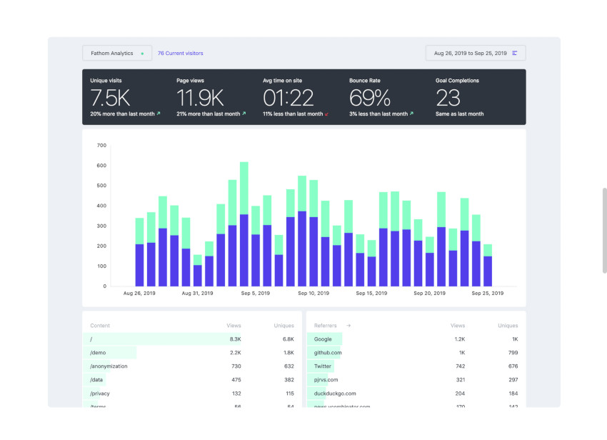Click the date range filter icon
Viewport: 607px width, 440px height.
515,53
